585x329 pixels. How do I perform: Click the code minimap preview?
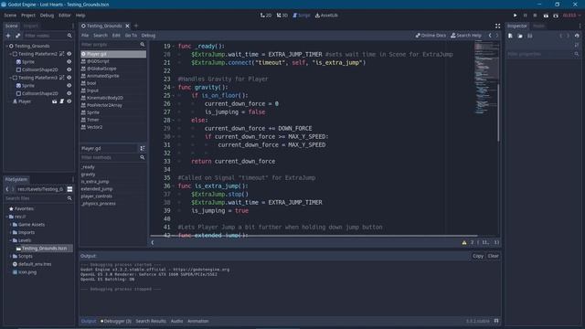pos(486,77)
